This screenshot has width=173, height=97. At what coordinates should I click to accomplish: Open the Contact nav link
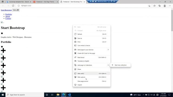tap(8, 18)
